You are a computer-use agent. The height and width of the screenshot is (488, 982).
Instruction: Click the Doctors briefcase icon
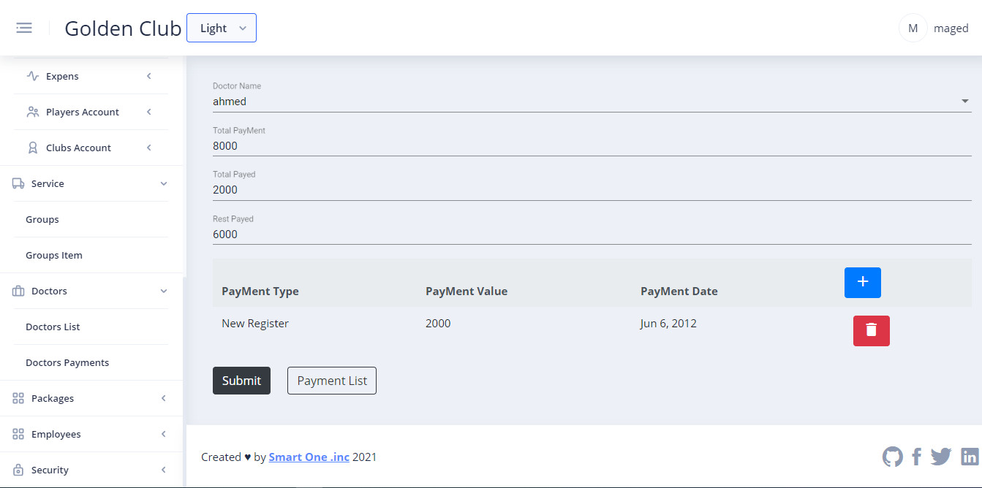pos(18,291)
